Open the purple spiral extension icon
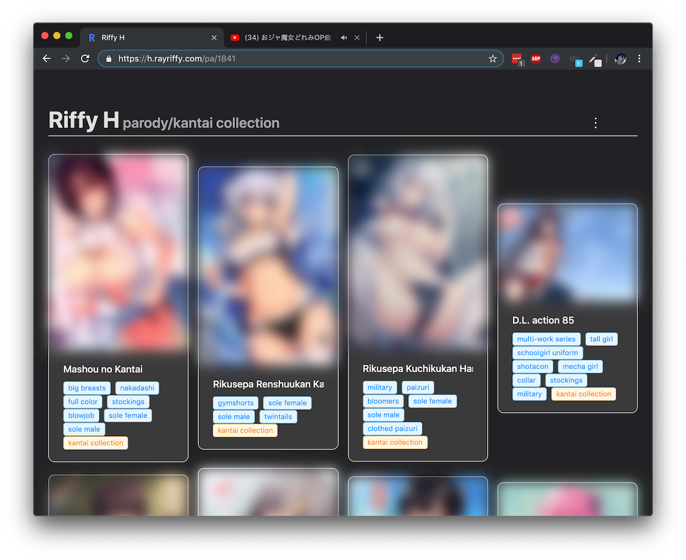Screen dimensions: 686x560 tap(555, 58)
